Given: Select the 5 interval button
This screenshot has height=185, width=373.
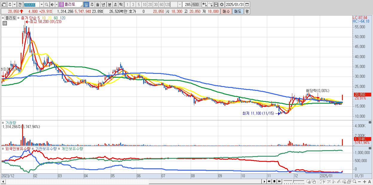Looking at the screenshot, I should (139, 5).
